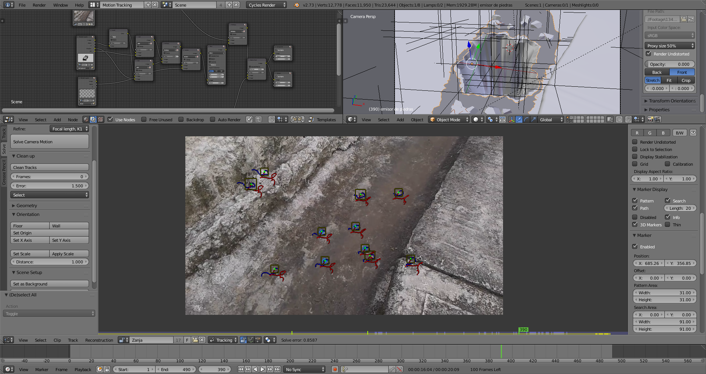Jump to the first frame of playback

click(x=240, y=369)
